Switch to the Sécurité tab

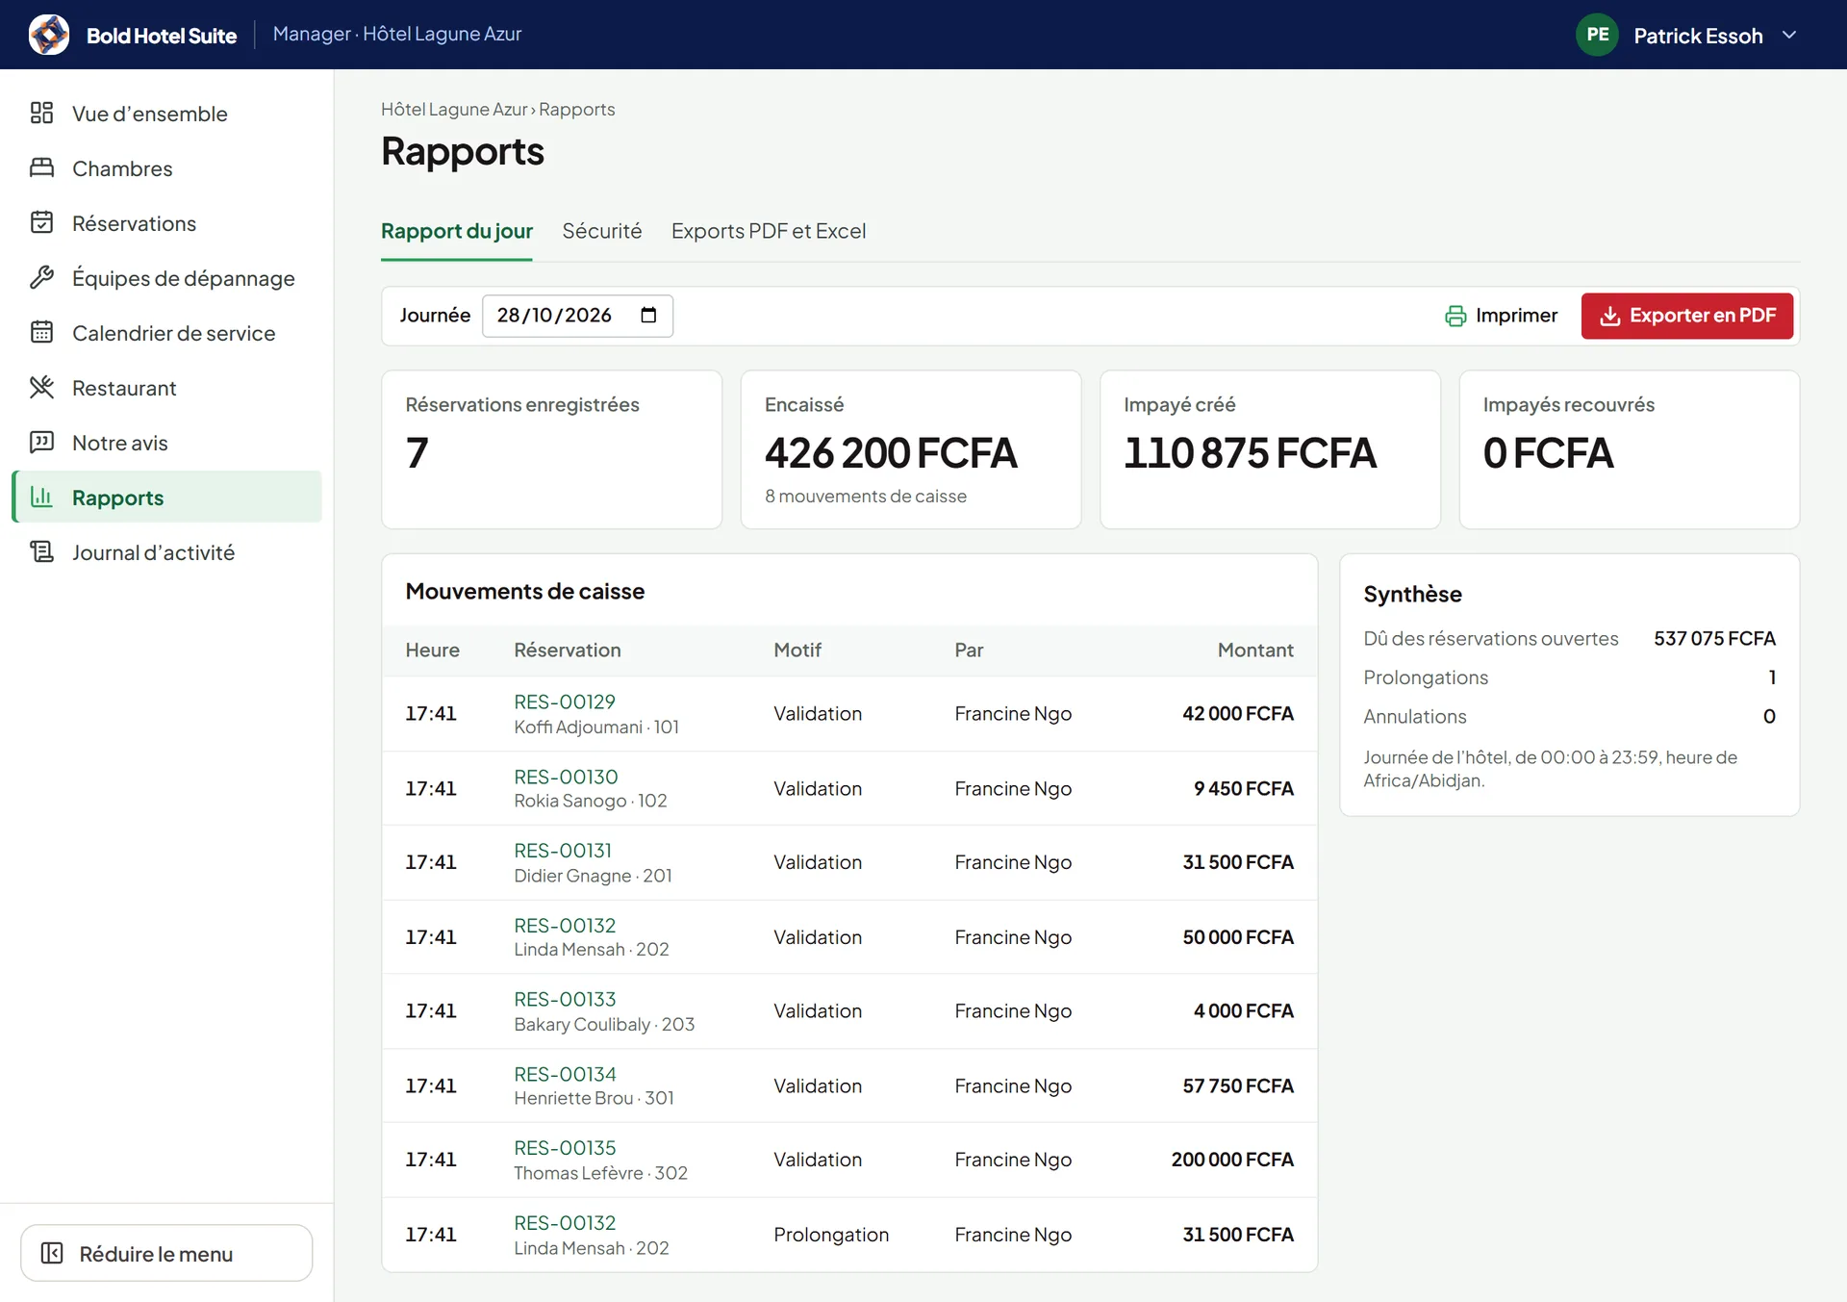tap(602, 231)
